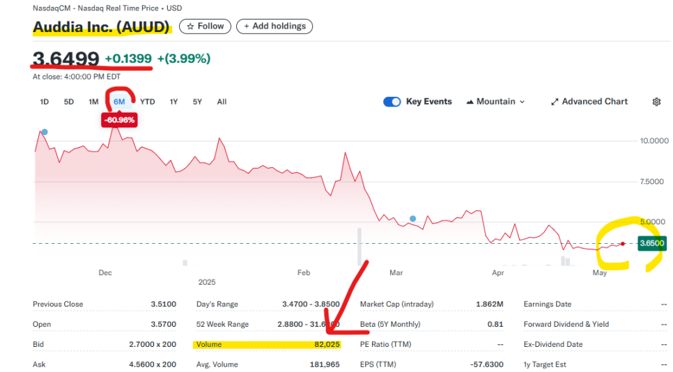Click the 3.6500 current price label

click(652, 244)
